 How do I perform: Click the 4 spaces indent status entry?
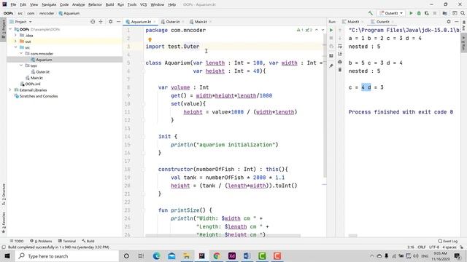(449, 247)
